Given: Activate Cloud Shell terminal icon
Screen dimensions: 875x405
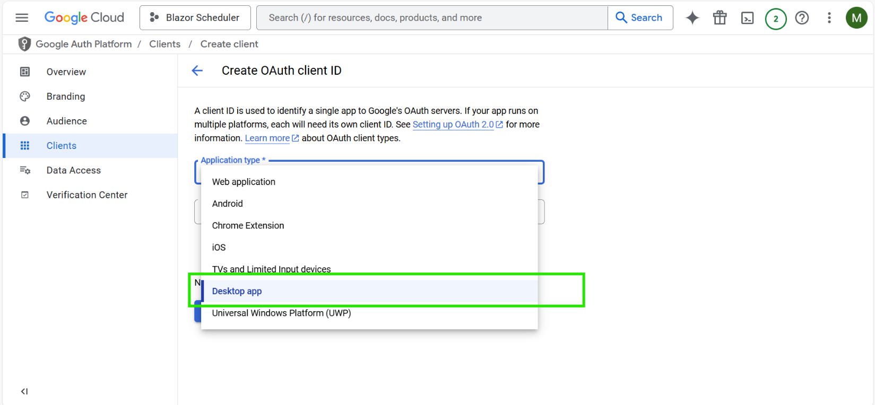Looking at the screenshot, I should tap(748, 19).
